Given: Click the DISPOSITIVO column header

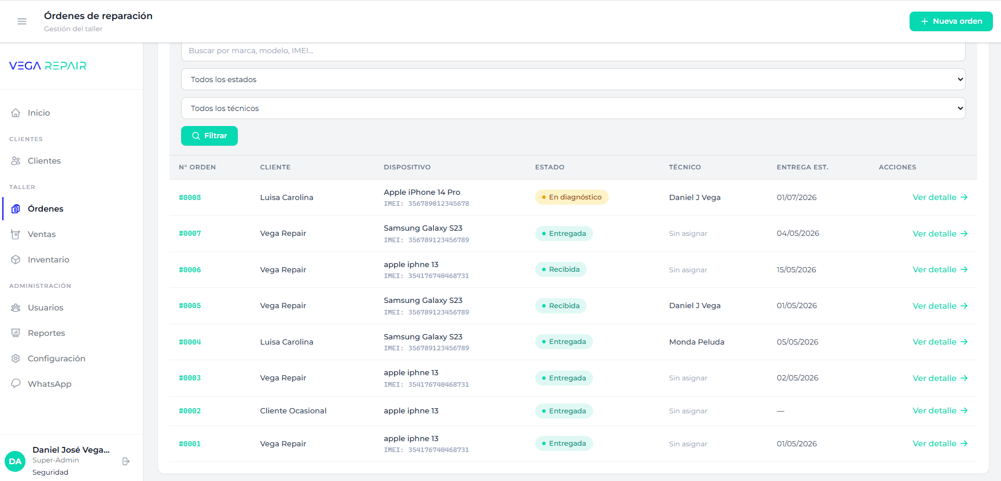Looking at the screenshot, I should [407, 167].
